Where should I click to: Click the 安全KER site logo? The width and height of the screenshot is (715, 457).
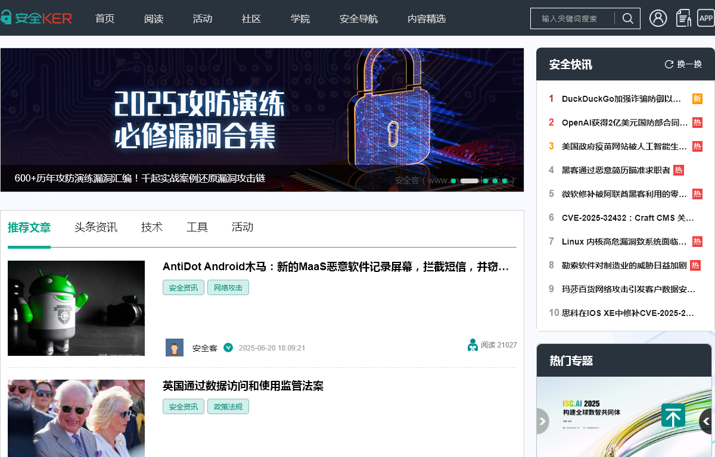coord(36,18)
